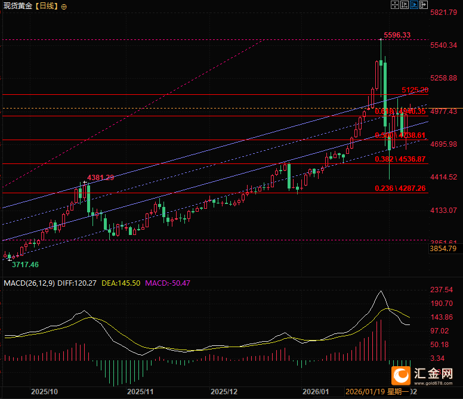
Task: Click the 190.70 MACD axis value
Action: tap(442, 304)
